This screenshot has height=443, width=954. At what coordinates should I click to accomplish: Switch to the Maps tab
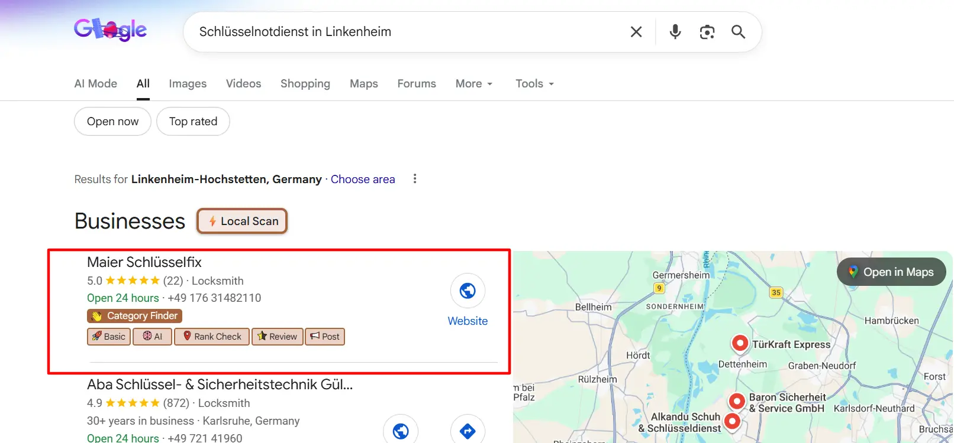point(363,84)
